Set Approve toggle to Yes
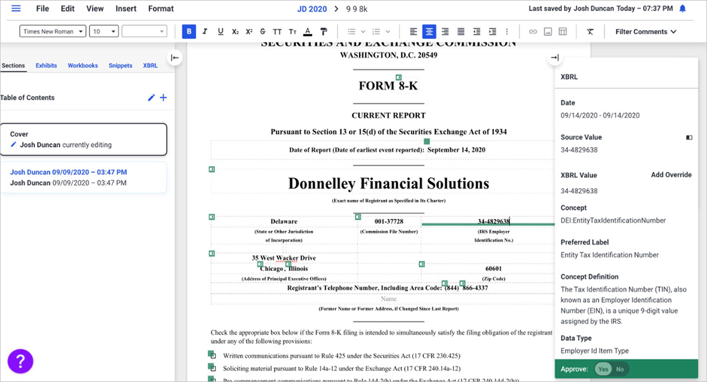 (x=603, y=369)
